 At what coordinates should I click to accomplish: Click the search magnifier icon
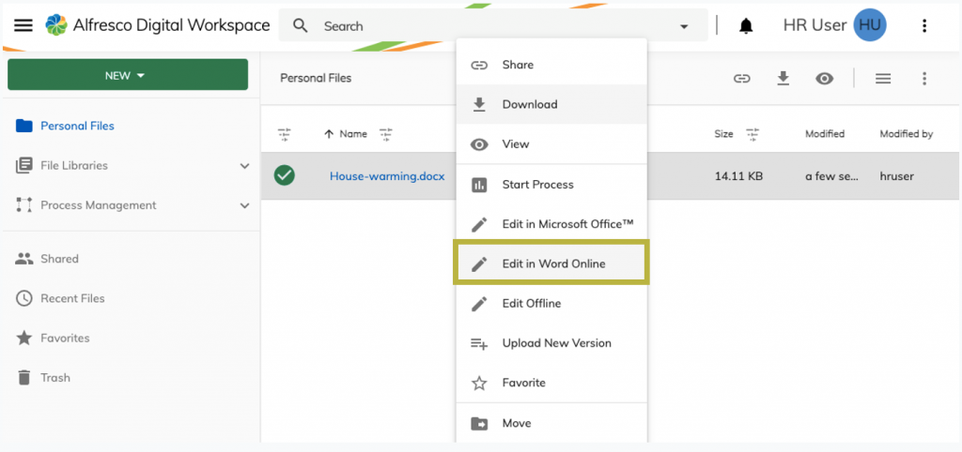coord(300,25)
